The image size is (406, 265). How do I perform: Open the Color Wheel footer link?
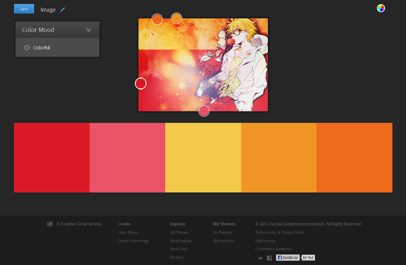128,232
